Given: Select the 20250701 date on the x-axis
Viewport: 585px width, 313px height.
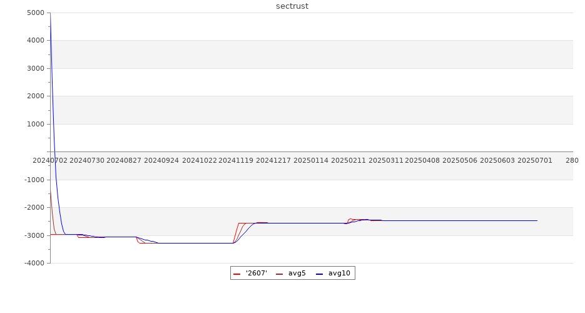Looking at the screenshot, I should (x=534, y=161).
